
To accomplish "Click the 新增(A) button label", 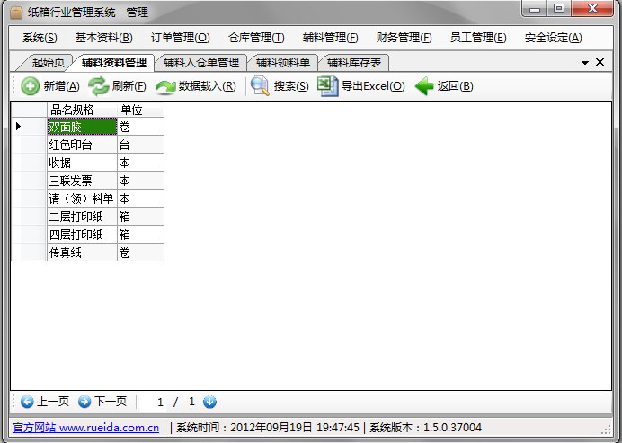I will tap(61, 86).
